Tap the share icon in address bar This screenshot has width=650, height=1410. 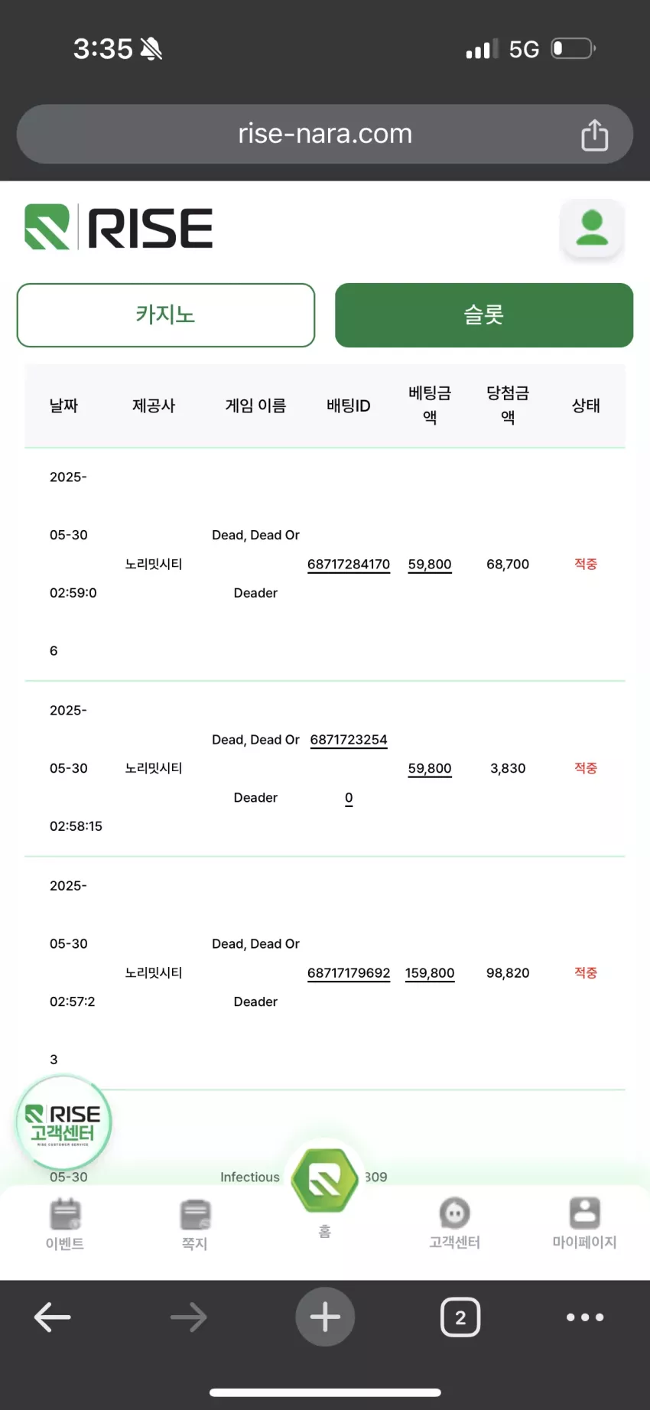[594, 135]
